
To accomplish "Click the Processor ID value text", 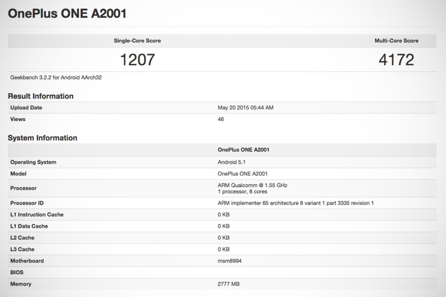I will coord(295,203).
